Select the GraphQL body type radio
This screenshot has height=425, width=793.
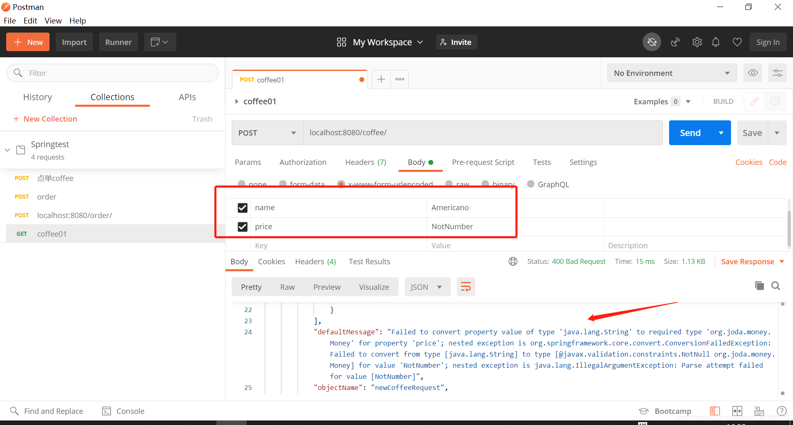531,184
